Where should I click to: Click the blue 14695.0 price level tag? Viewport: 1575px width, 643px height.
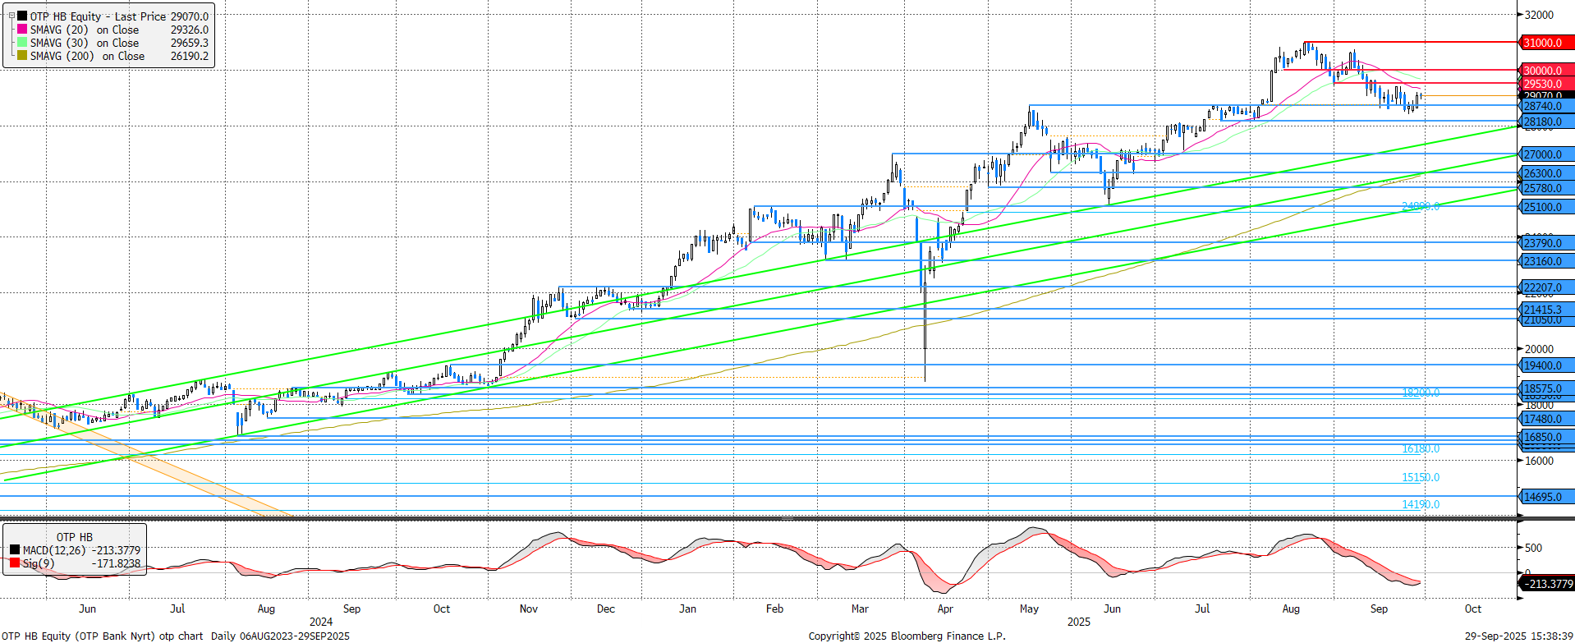point(1545,497)
